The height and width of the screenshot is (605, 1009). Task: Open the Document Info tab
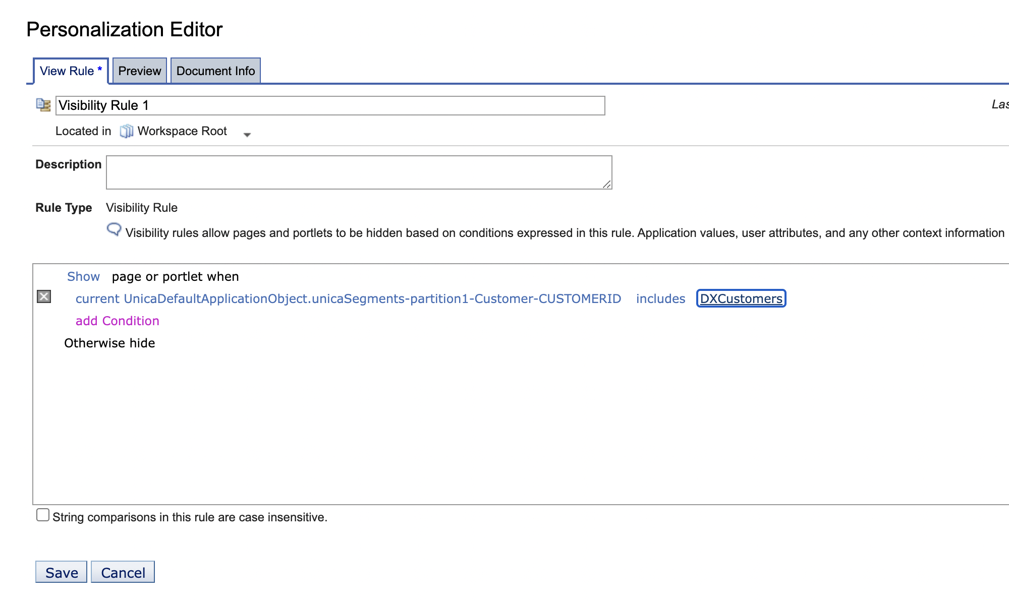pyautogui.click(x=215, y=71)
